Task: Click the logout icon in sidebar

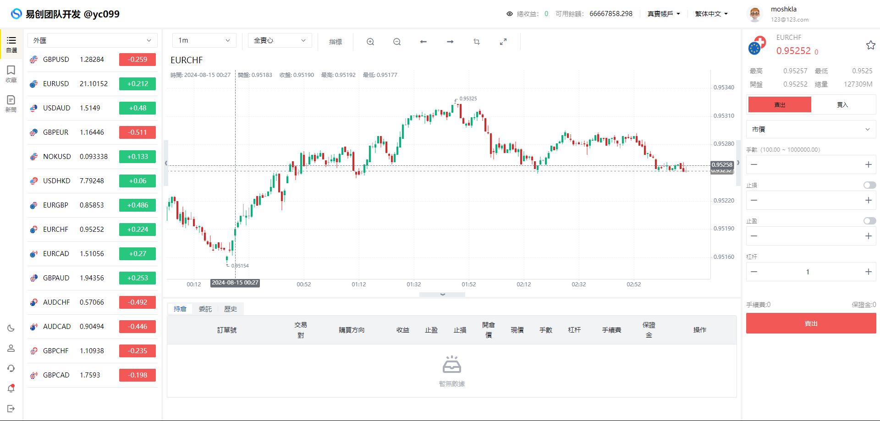Action: [11, 409]
